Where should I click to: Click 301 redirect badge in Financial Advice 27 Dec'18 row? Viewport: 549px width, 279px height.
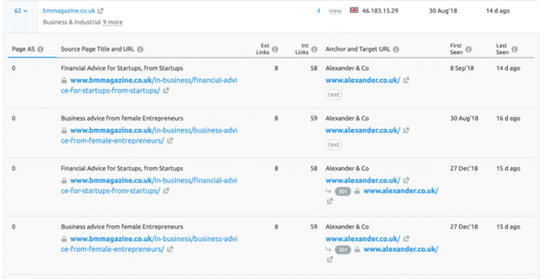coord(343,191)
